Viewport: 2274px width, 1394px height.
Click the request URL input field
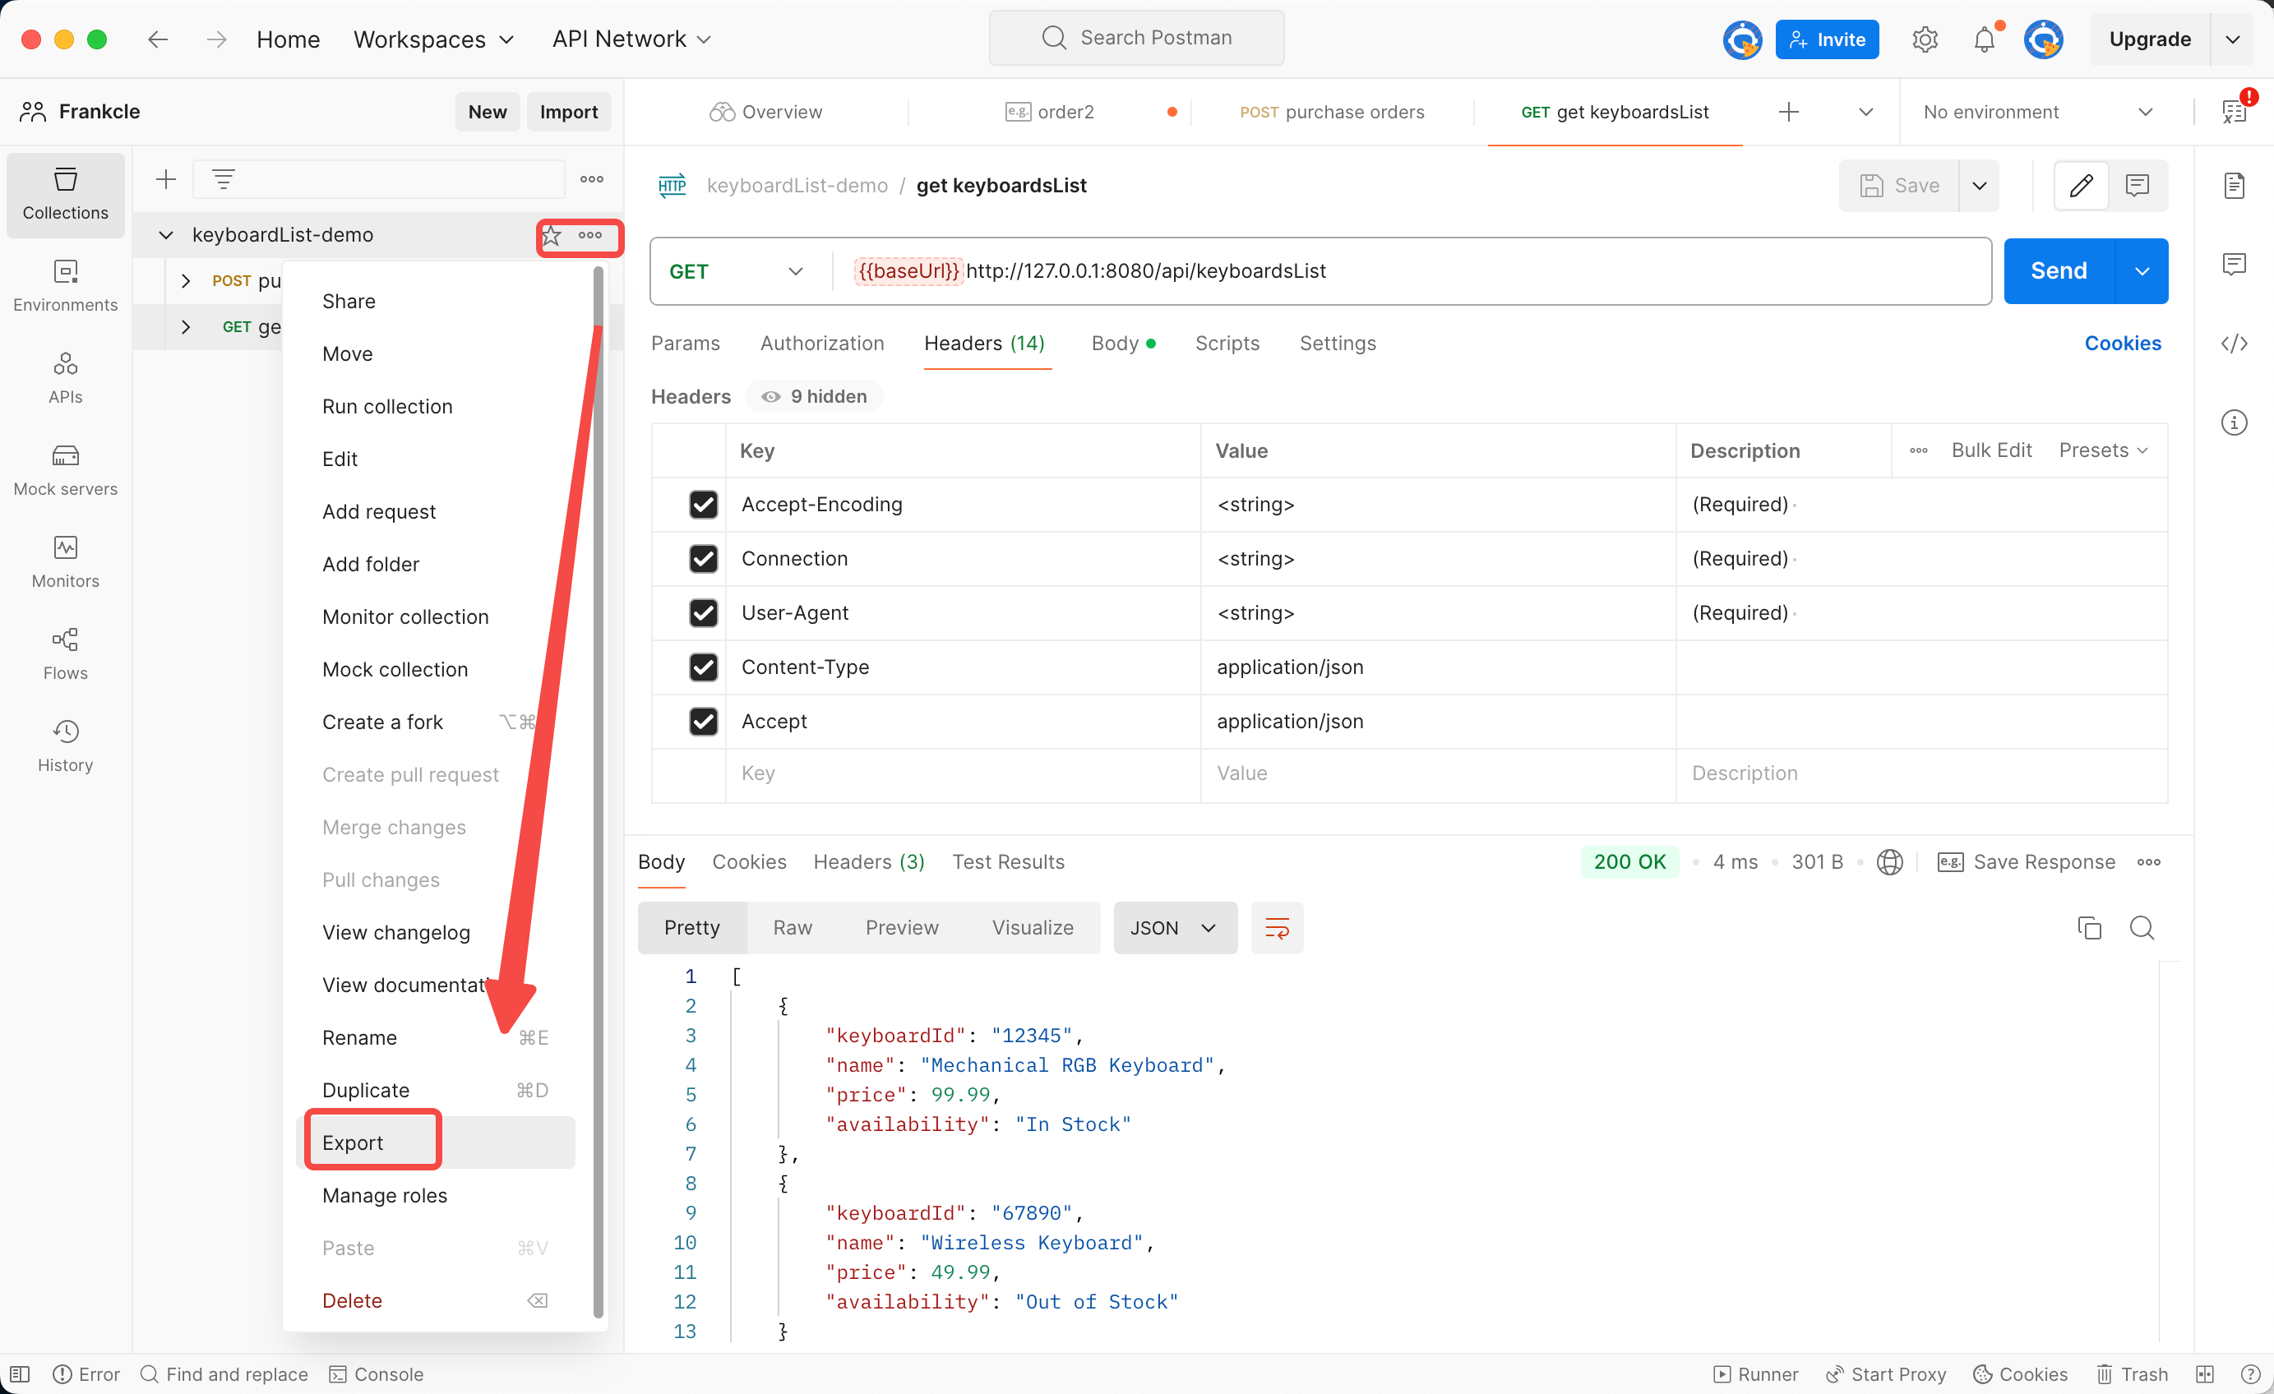click(x=1412, y=271)
